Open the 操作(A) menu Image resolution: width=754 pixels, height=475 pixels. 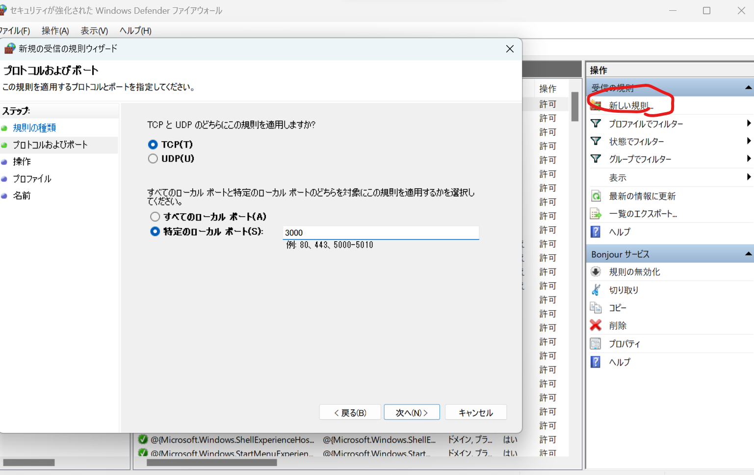coord(55,30)
